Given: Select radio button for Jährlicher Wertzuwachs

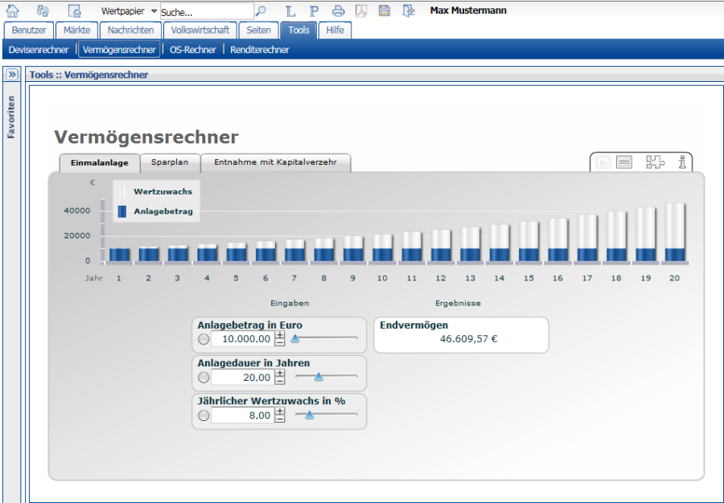Looking at the screenshot, I should click(204, 415).
